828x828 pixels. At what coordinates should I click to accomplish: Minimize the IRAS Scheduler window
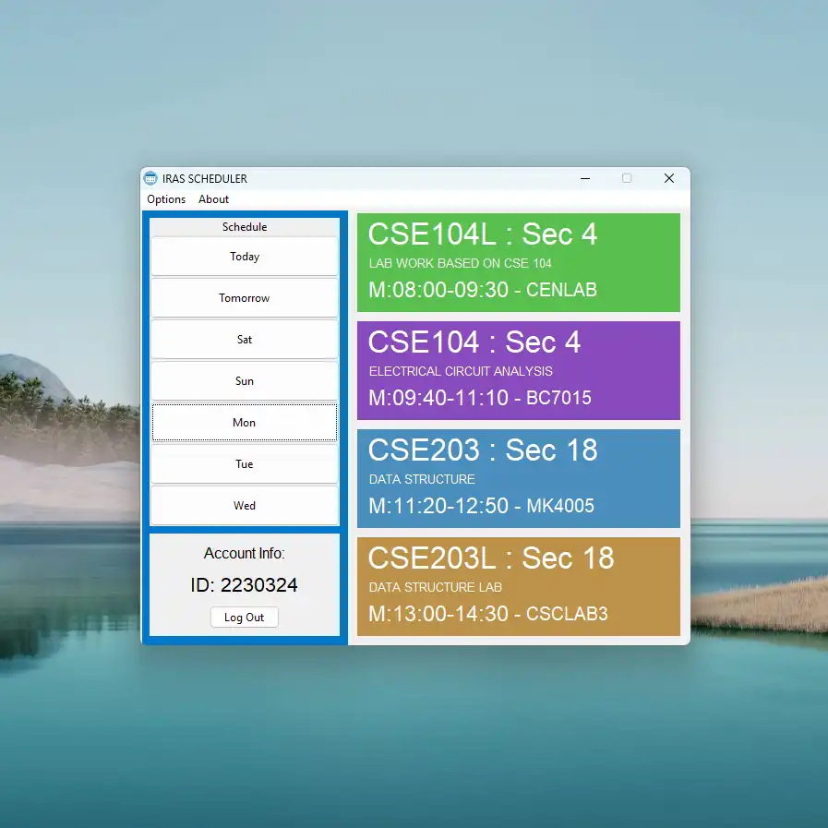coord(585,178)
